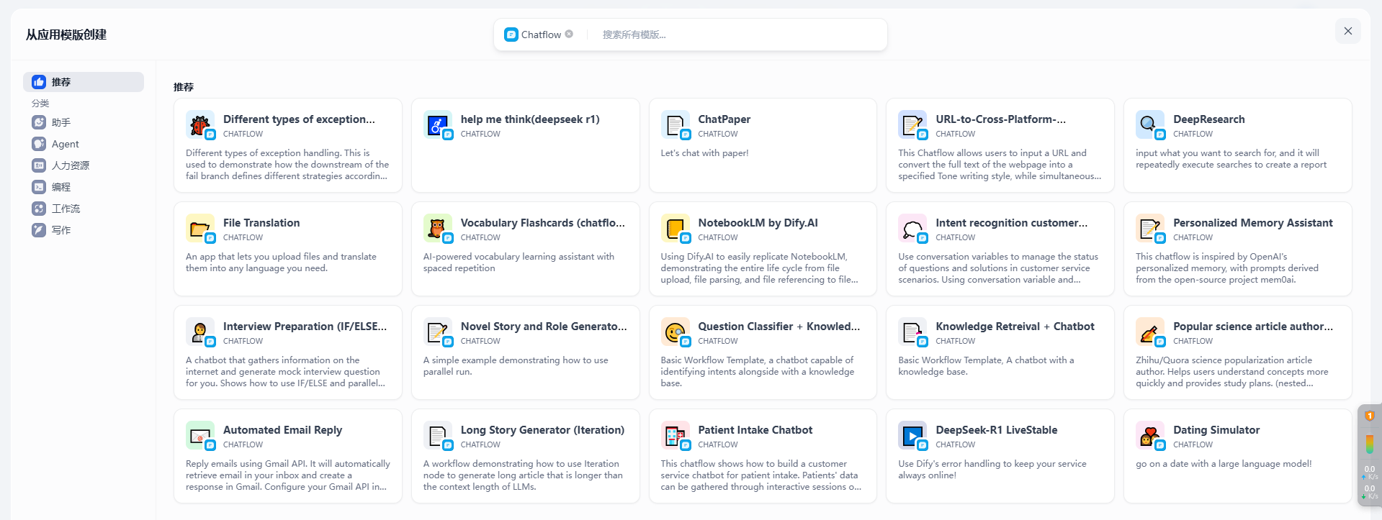Click the Patient Intake Chatbot icon
Image resolution: width=1382 pixels, height=520 pixels.
tap(676, 436)
